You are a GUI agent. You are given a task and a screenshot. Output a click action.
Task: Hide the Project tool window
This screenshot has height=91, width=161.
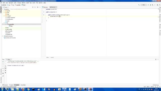(x=40, y=7)
